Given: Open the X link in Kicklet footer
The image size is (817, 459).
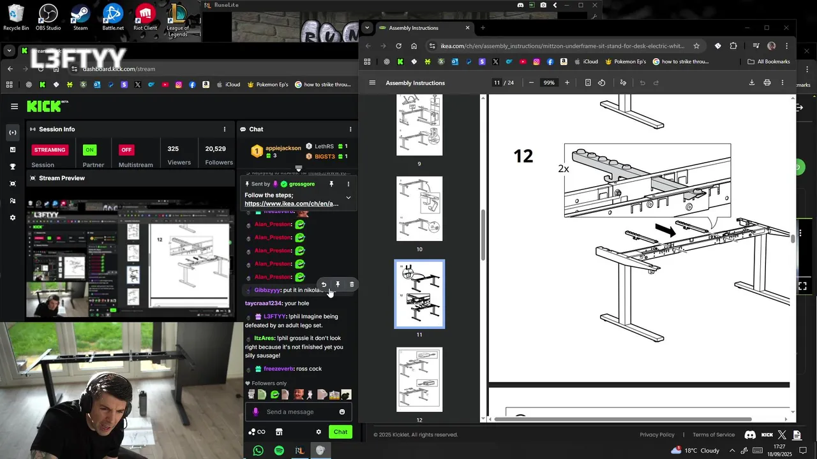Looking at the screenshot, I should coord(783,435).
